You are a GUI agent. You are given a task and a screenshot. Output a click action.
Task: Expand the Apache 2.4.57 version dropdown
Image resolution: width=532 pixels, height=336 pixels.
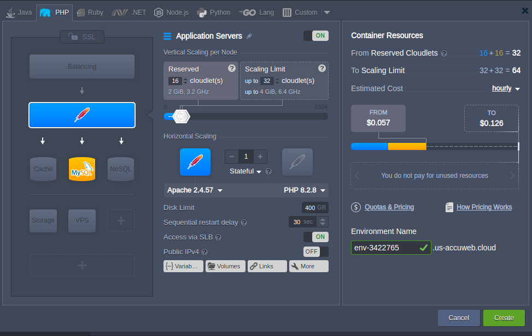[x=195, y=190]
